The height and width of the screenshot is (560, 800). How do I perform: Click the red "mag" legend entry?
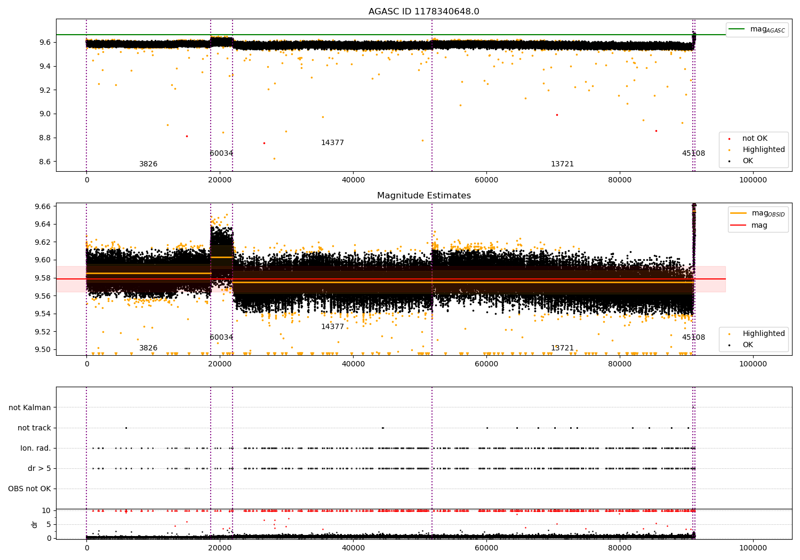pos(749,226)
